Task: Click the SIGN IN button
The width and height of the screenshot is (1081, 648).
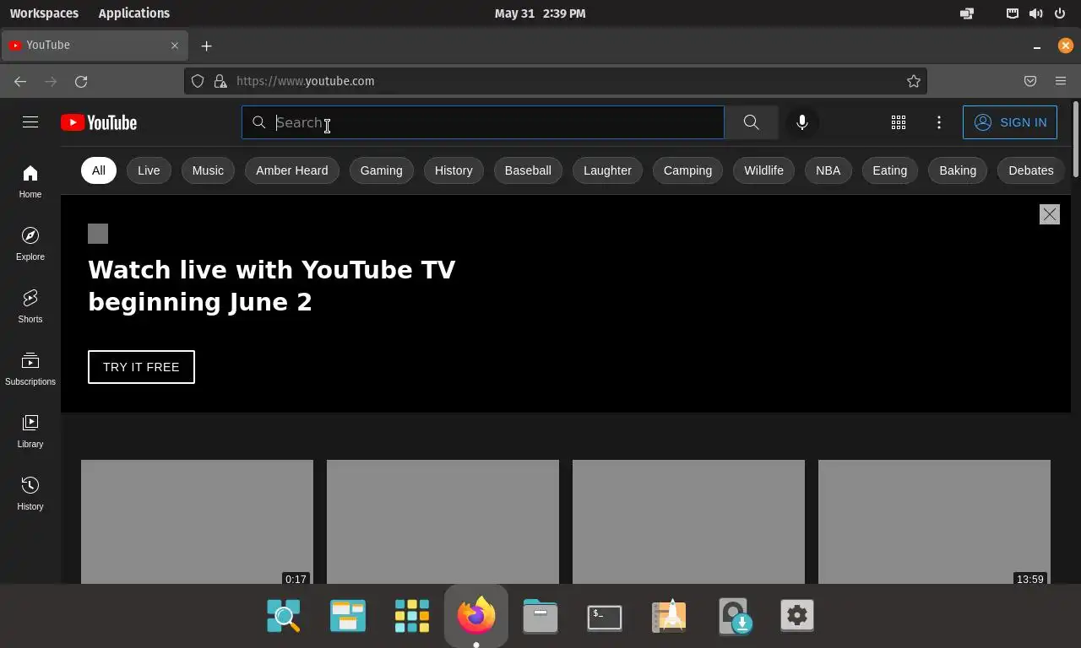Action: click(1010, 122)
